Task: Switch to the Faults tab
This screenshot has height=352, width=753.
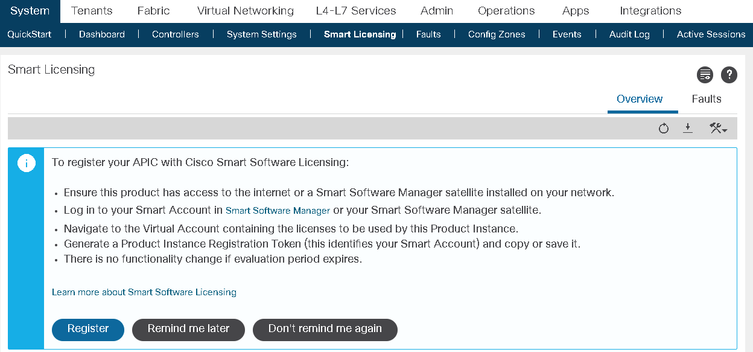Action: (x=707, y=99)
